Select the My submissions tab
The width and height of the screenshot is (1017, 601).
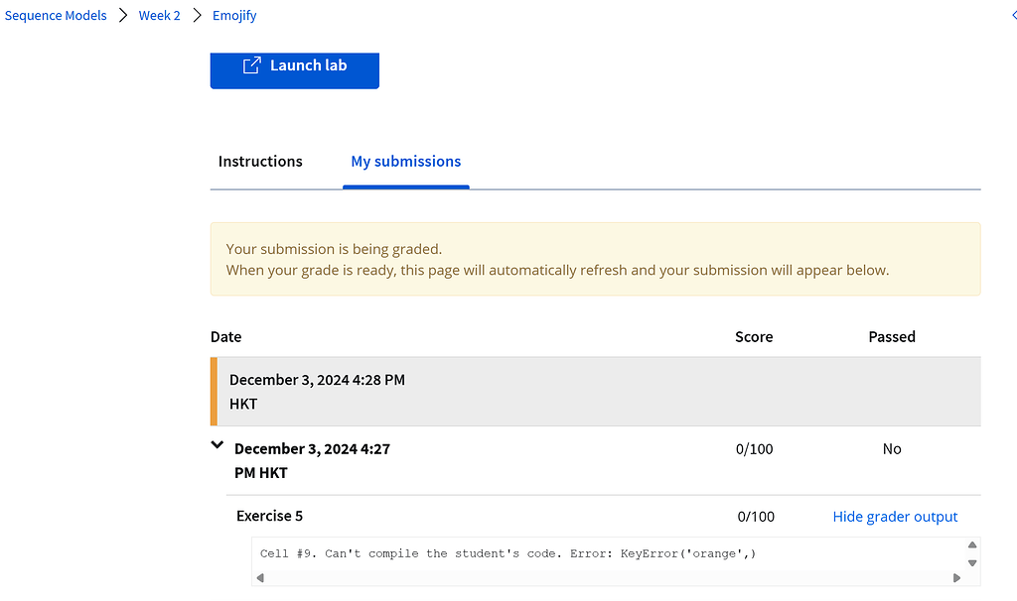(405, 162)
